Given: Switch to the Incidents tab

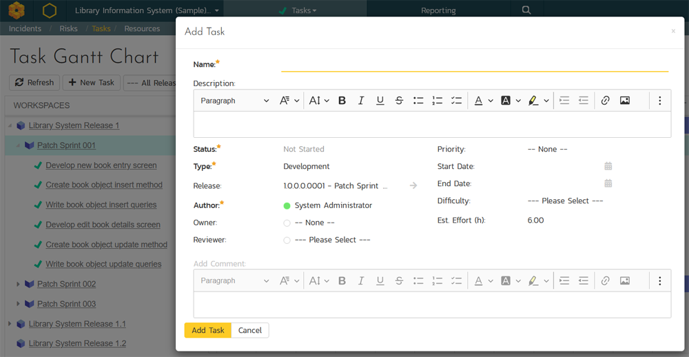Looking at the screenshot, I should point(25,29).
